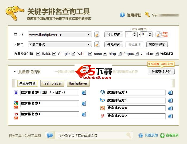This screenshot has height=144, width=187.
Task: Open 使用帮助 help link
Action: pos(134,15)
